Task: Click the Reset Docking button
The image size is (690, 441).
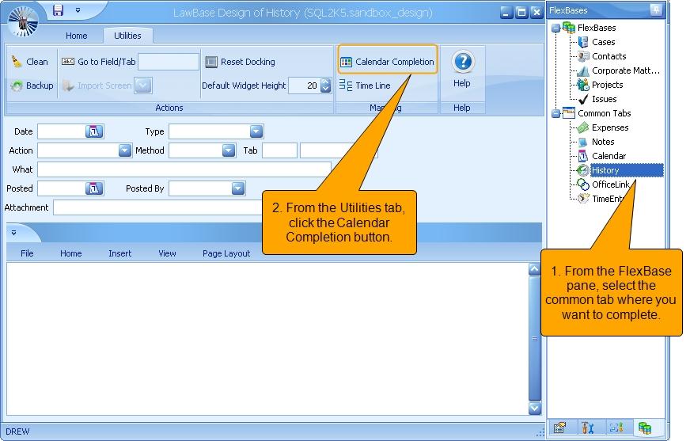Action: 241,62
